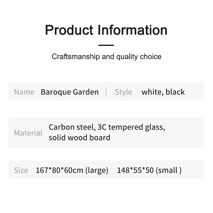The width and height of the screenshot is (213, 213).
Task: Select the "Baroque Garden" product name
Action: point(70,92)
